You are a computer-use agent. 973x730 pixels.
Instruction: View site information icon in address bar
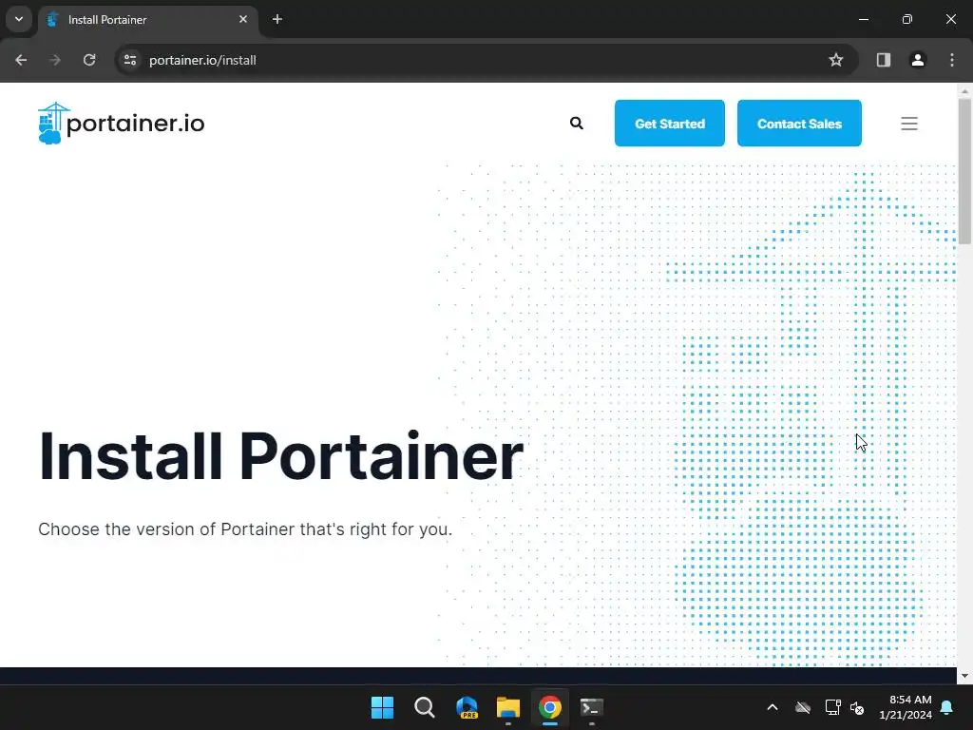tap(129, 60)
